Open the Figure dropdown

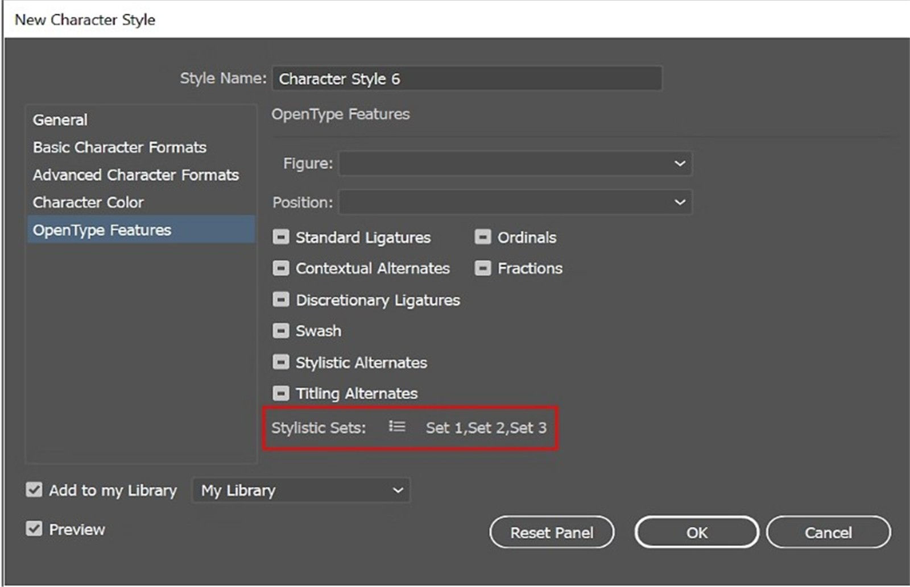[x=515, y=164]
